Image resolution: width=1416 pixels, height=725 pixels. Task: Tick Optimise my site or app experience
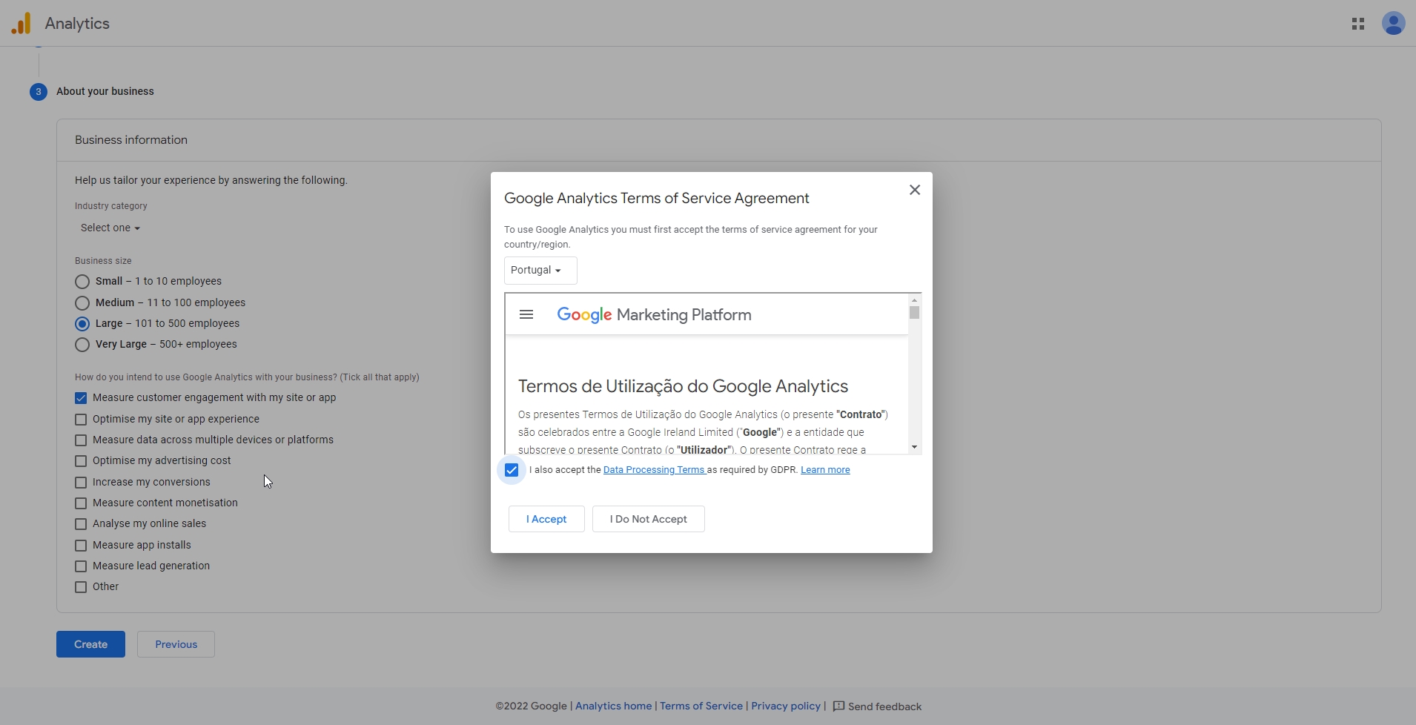click(x=81, y=420)
